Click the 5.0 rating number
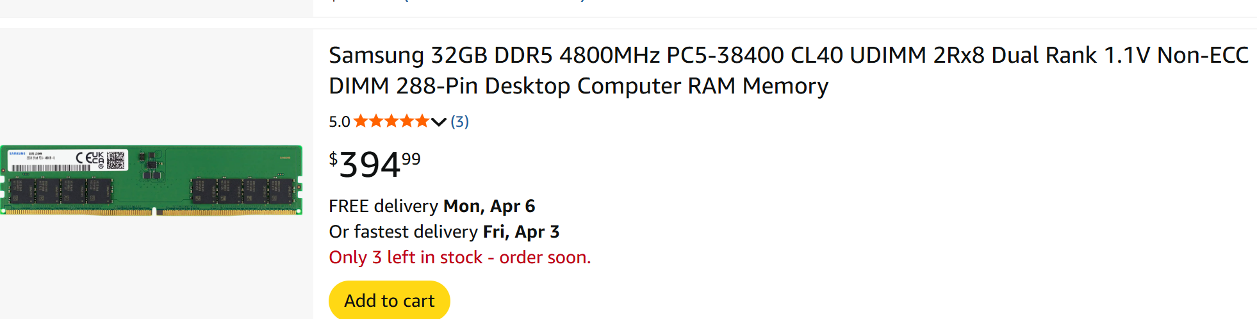 pyautogui.click(x=339, y=122)
